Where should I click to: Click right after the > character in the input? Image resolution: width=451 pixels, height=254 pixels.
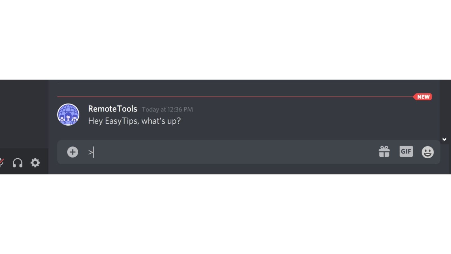click(93, 152)
